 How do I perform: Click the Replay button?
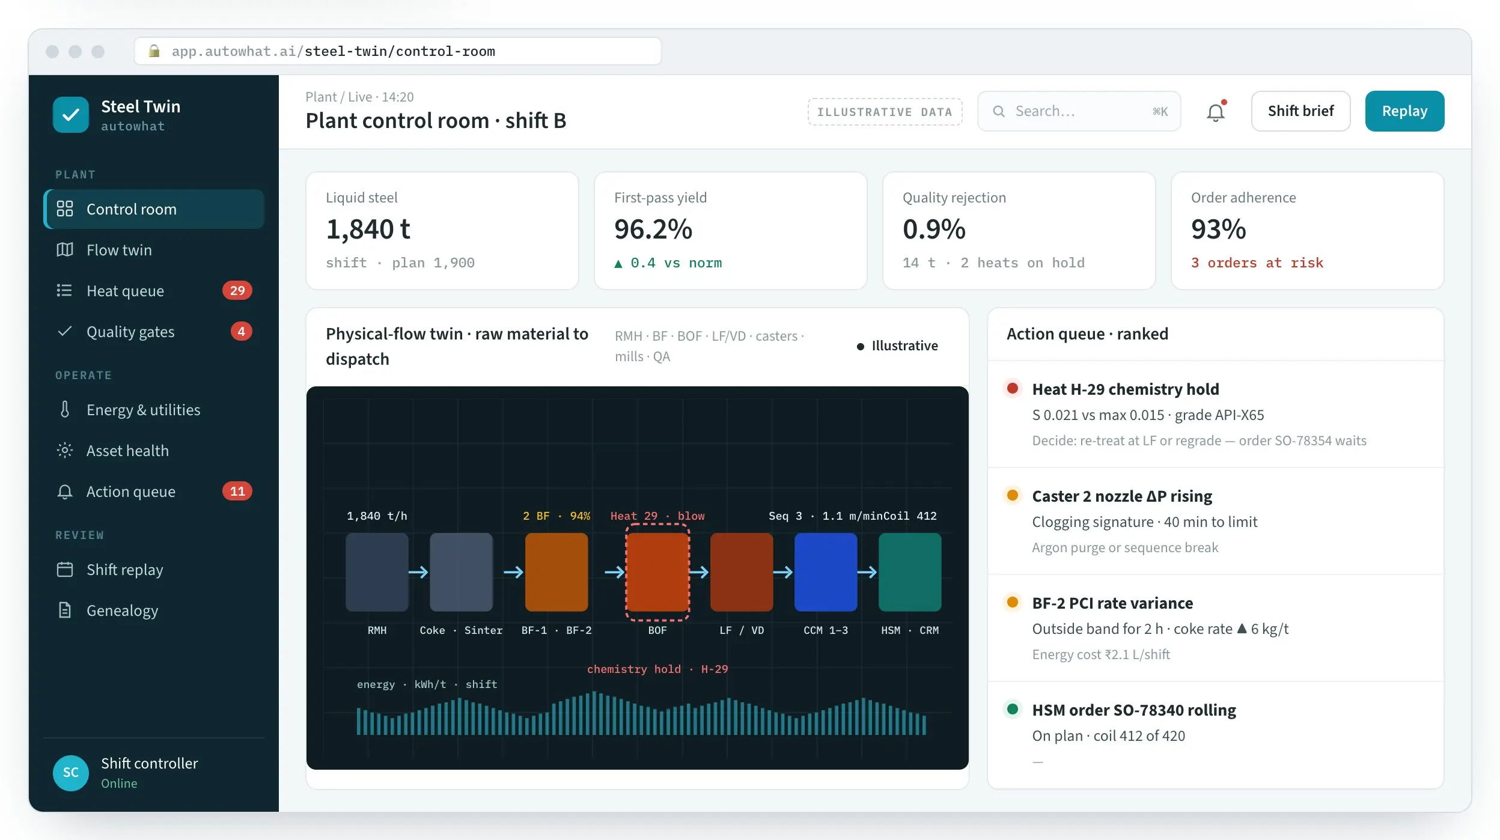point(1404,111)
